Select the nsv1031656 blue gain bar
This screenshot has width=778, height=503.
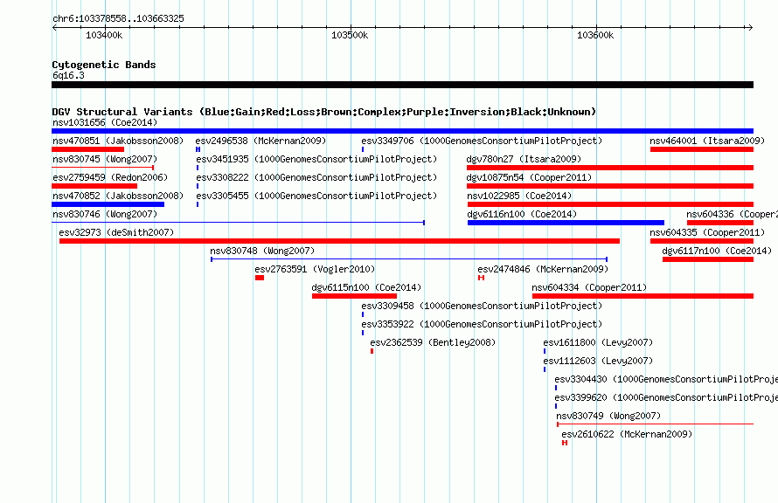click(402, 131)
